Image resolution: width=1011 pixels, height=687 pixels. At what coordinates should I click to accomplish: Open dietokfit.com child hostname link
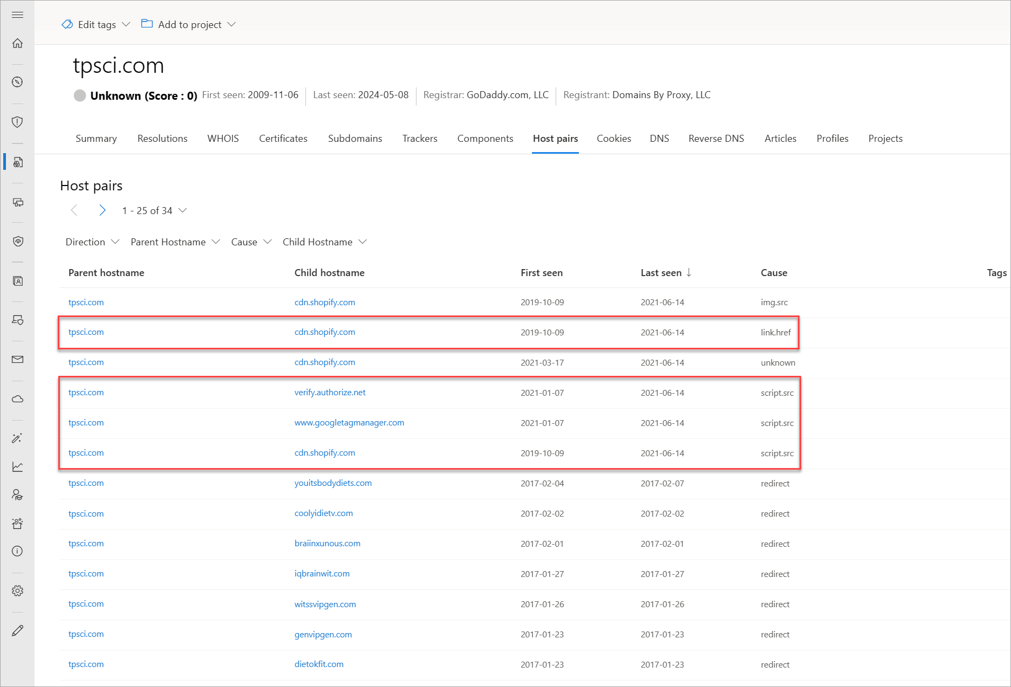coord(319,664)
